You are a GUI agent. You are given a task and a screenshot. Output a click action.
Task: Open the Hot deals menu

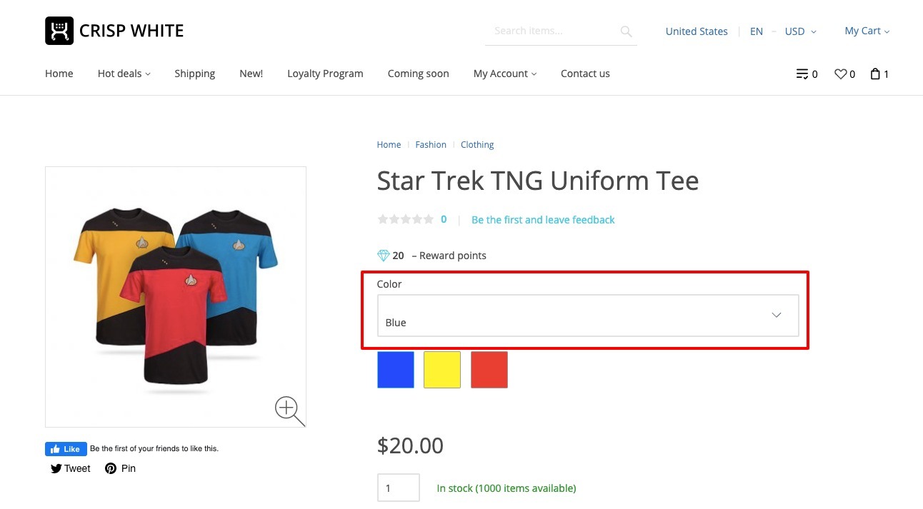pyautogui.click(x=124, y=74)
